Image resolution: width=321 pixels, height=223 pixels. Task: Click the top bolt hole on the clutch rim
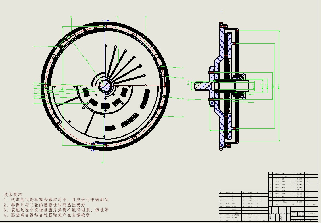click(105, 27)
